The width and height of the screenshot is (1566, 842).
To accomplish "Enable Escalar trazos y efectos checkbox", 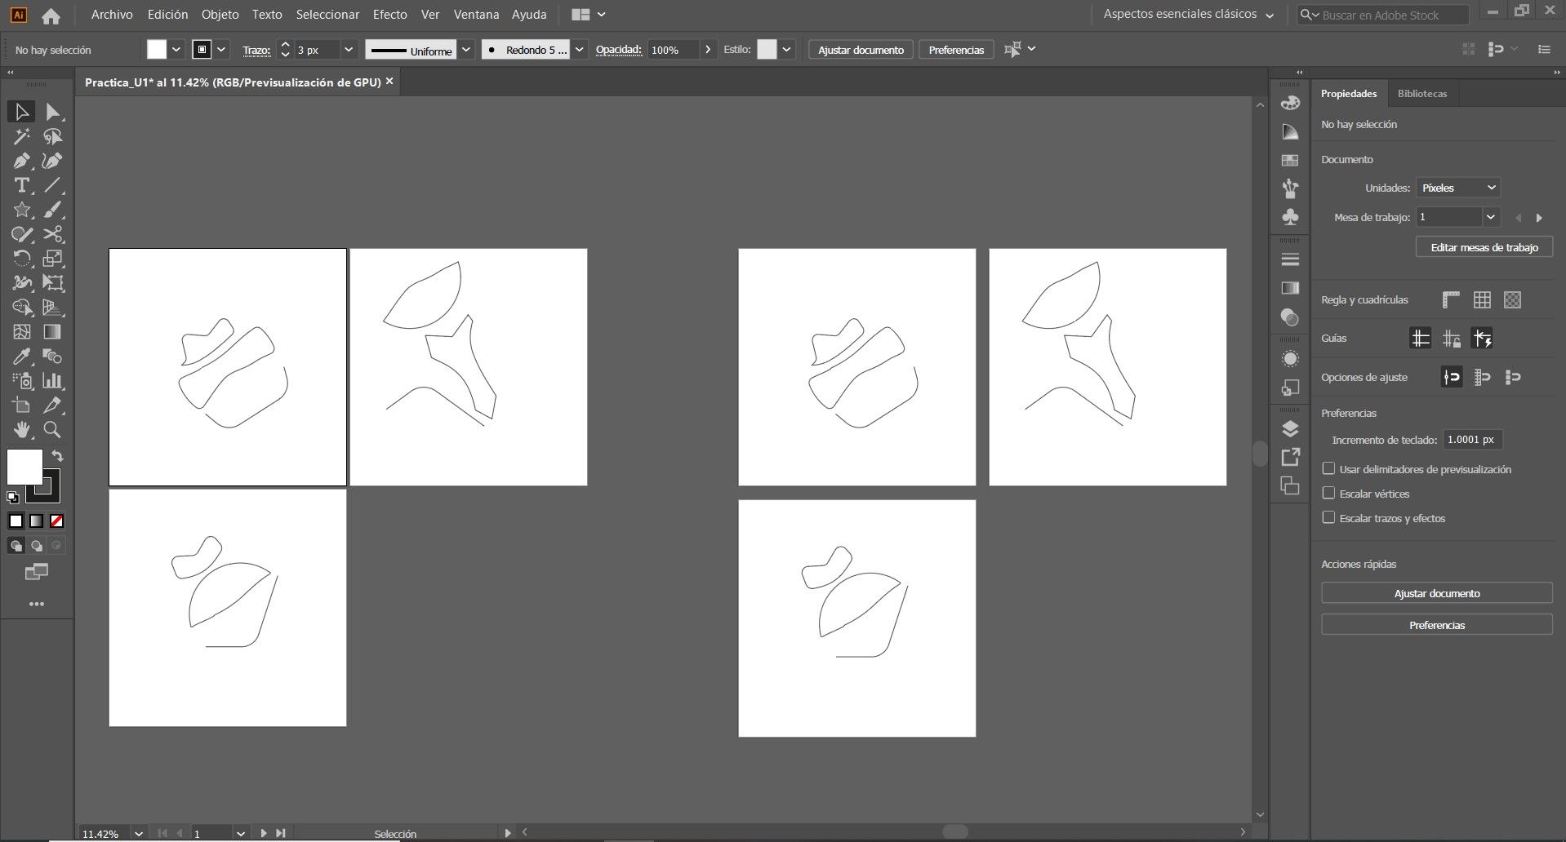I will [1328, 518].
